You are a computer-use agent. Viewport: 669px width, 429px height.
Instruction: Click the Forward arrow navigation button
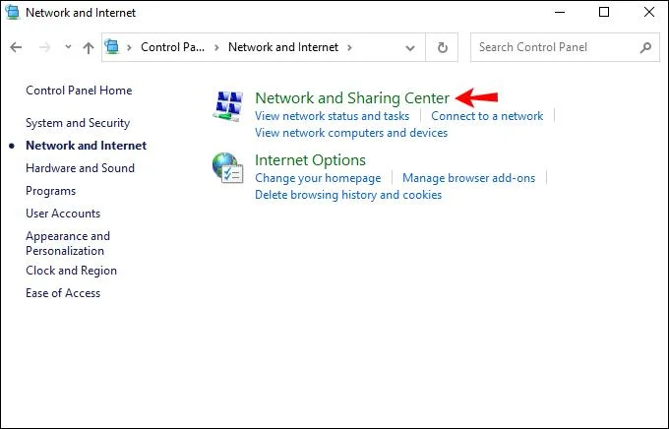tap(43, 47)
